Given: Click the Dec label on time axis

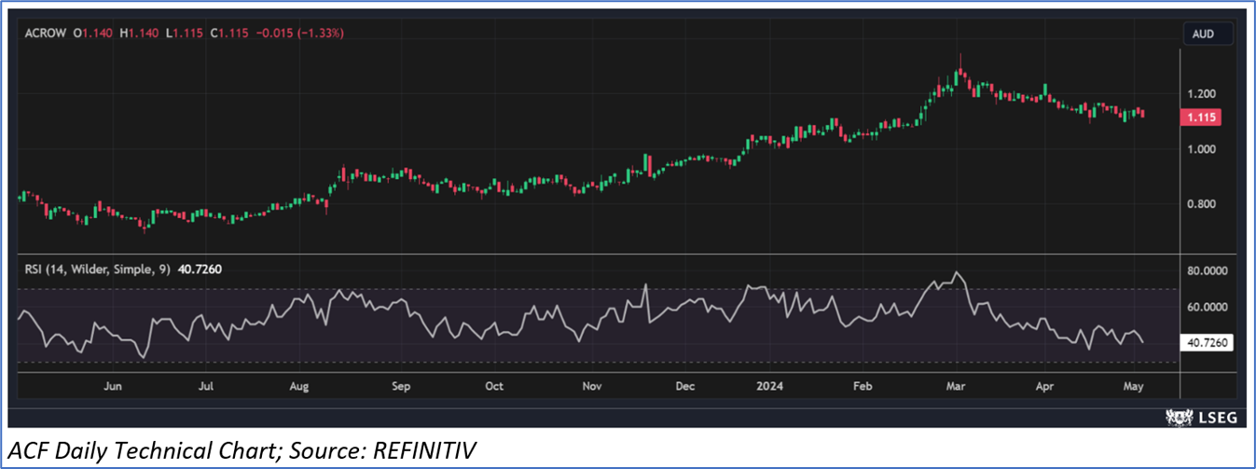Looking at the screenshot, I should click(685, 385).
